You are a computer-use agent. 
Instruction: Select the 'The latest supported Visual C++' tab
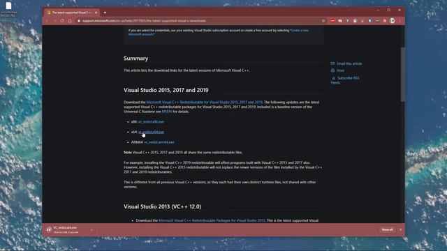click(72, 13)
